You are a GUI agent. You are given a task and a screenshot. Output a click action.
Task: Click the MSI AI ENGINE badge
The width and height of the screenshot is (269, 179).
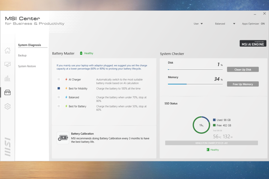253,44
